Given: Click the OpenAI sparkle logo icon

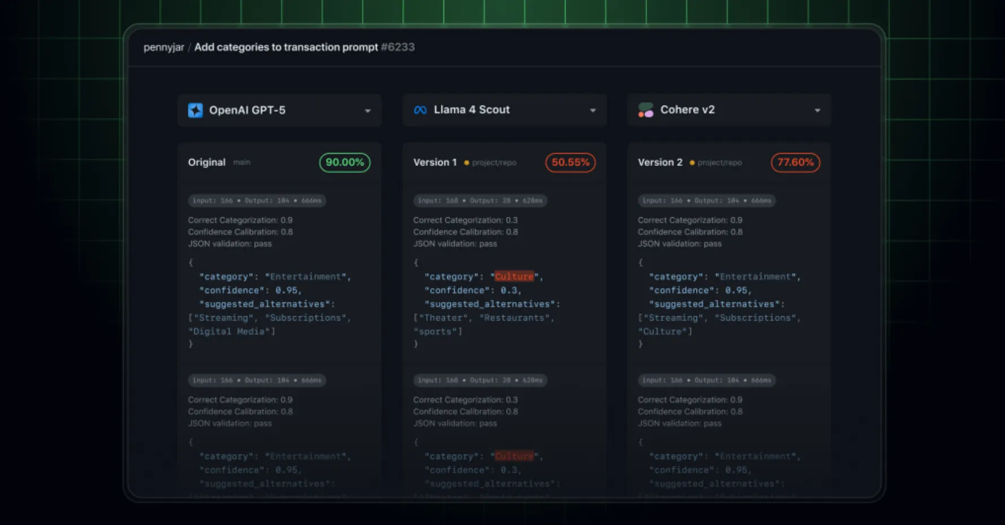Looking at the screenshot, I should pyautogui.click(x=195, y=110).
